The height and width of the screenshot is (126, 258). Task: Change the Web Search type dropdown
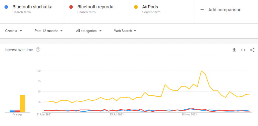(125, 31)
